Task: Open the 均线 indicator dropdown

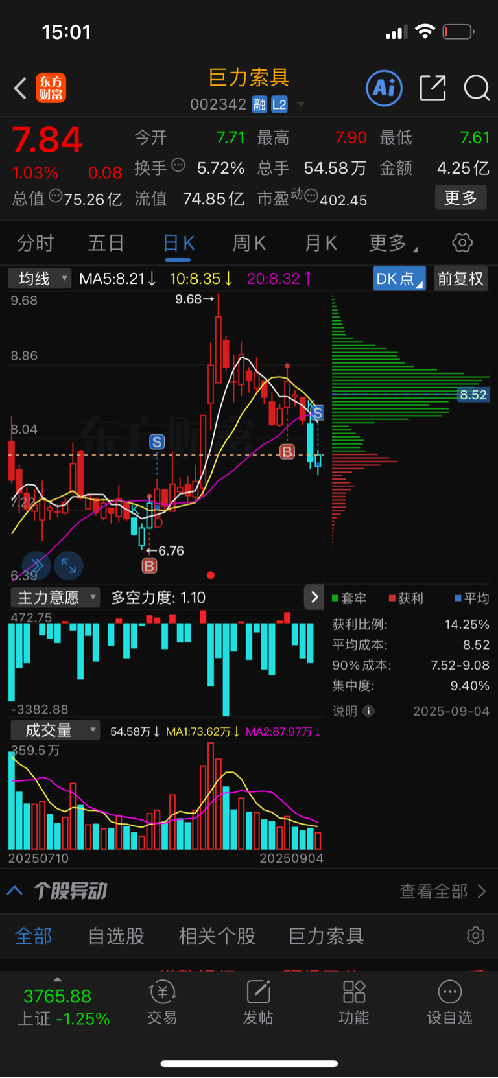Action: (x=40, y=279)
